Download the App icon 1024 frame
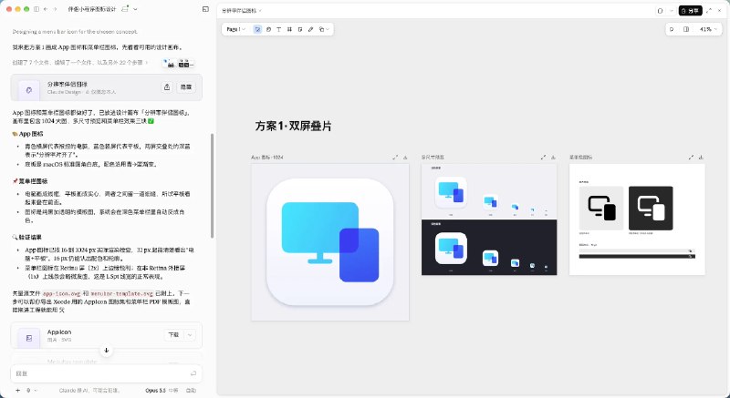The height and width of the screenshot is (398, 730). (x=405, y=158)
